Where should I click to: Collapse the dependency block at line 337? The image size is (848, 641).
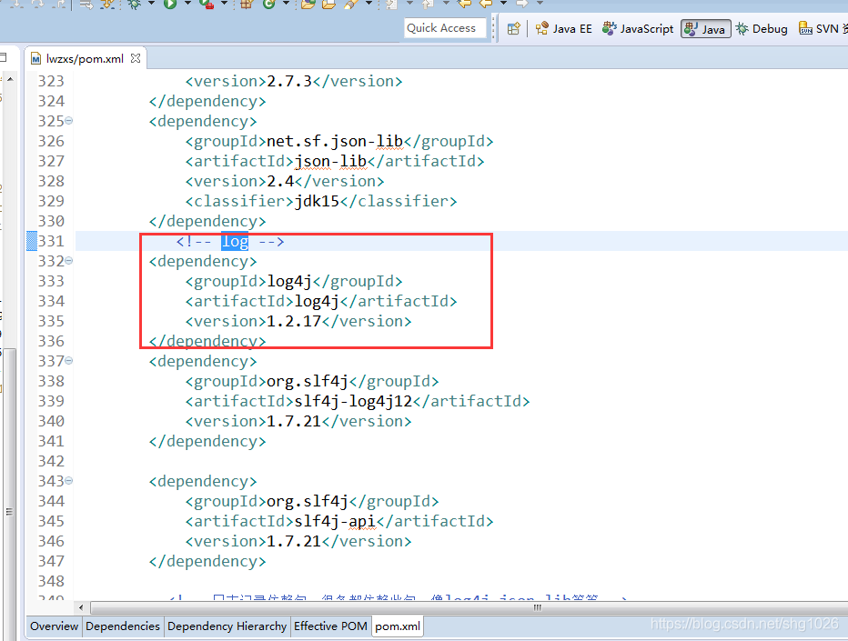69,360
